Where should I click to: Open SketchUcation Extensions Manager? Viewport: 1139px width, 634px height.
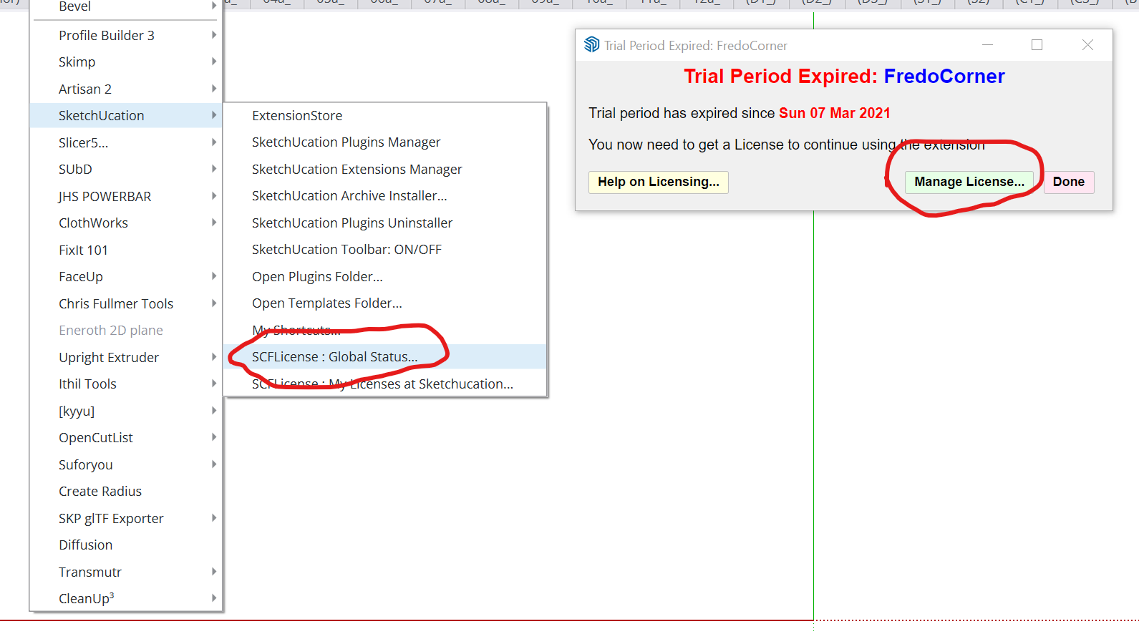point(385,170)
